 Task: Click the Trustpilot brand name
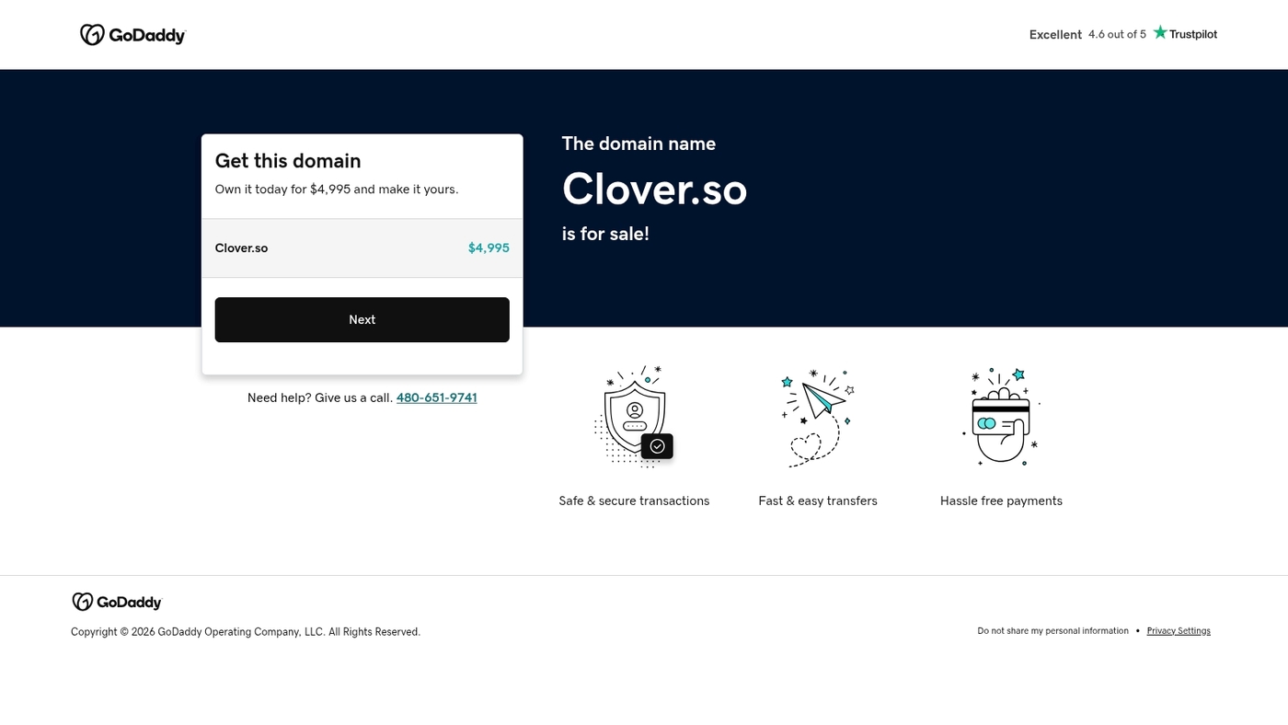click(1192, 34)
